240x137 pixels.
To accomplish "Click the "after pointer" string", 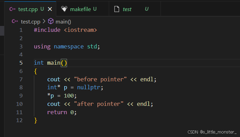I will (x=99, y=104).
